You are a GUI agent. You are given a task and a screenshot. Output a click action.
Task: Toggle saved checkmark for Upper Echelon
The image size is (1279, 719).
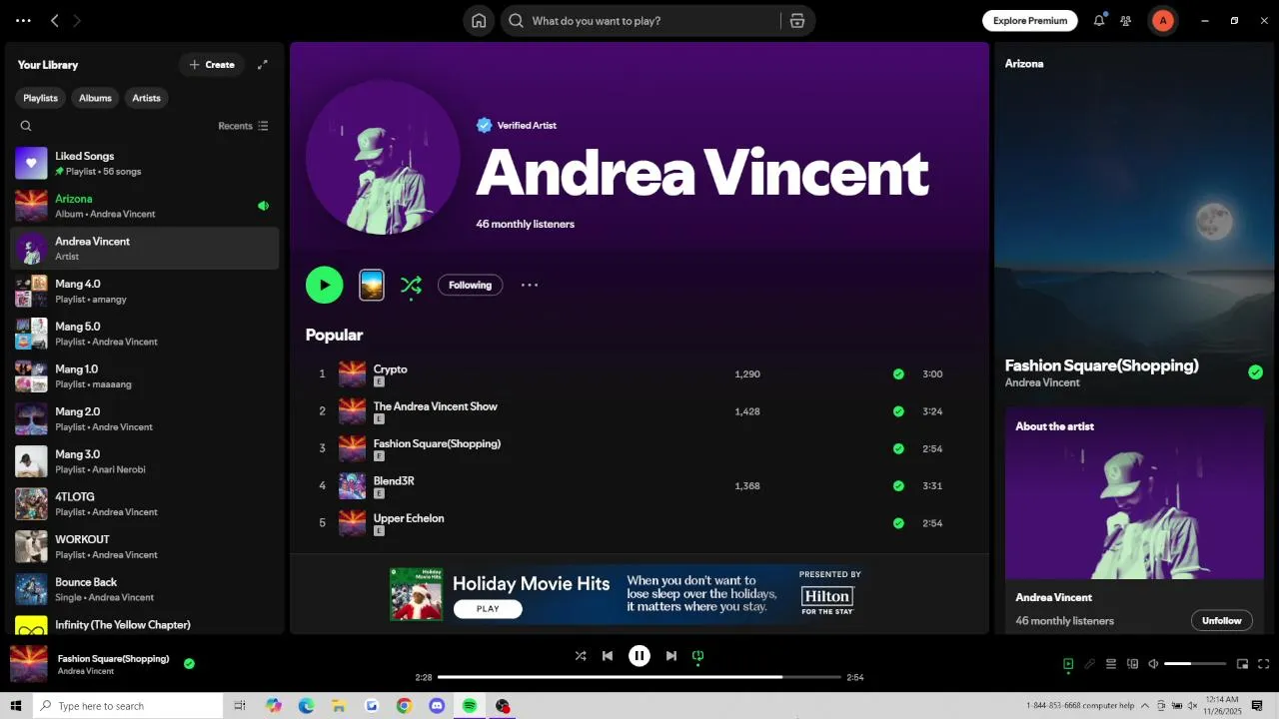point(898,523)
